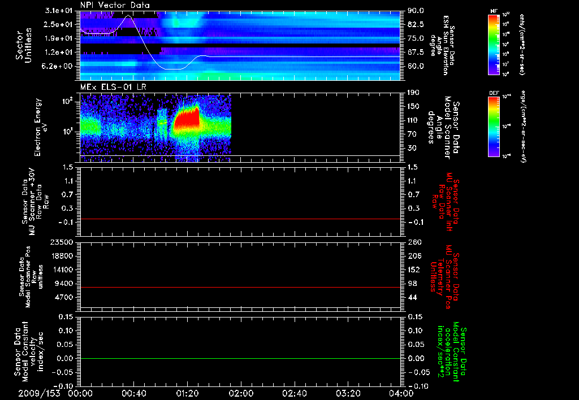Click the 'Model Scanner Pos Raw' axis title
The height and width of the screenshot is (400, 579).
[32, 277]
